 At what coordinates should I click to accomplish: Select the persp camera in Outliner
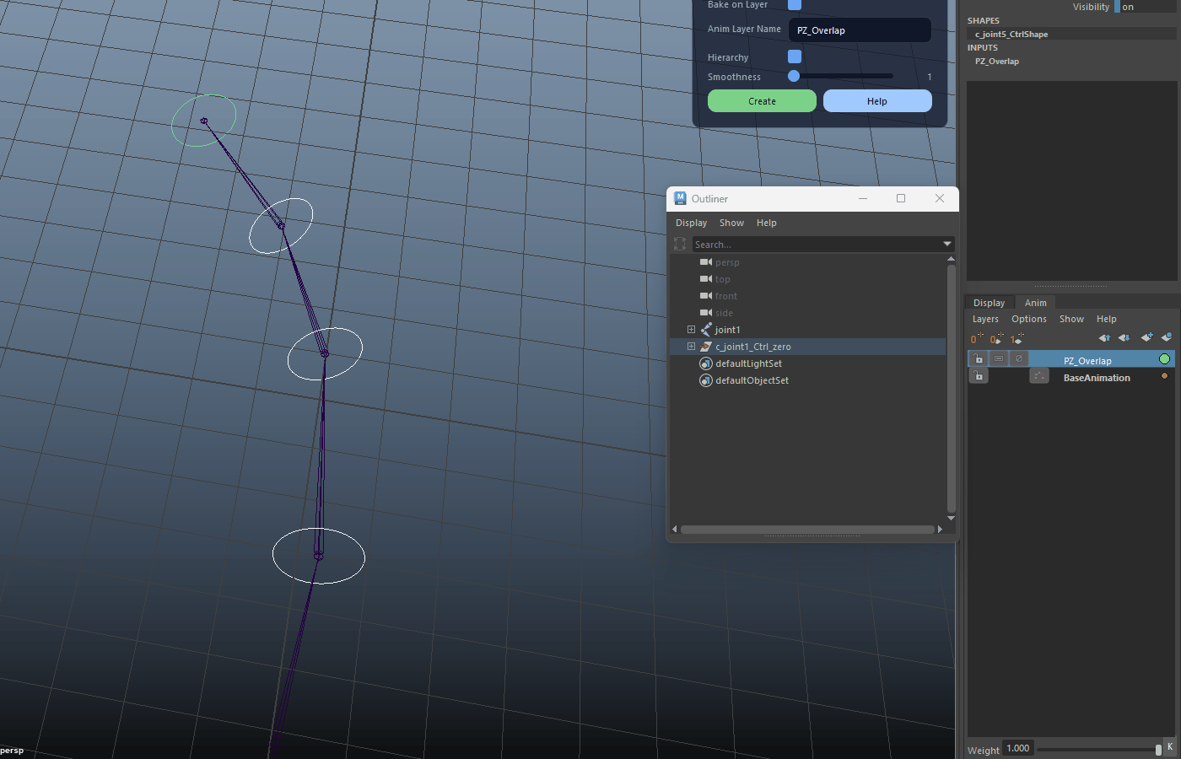coord(727,262)
